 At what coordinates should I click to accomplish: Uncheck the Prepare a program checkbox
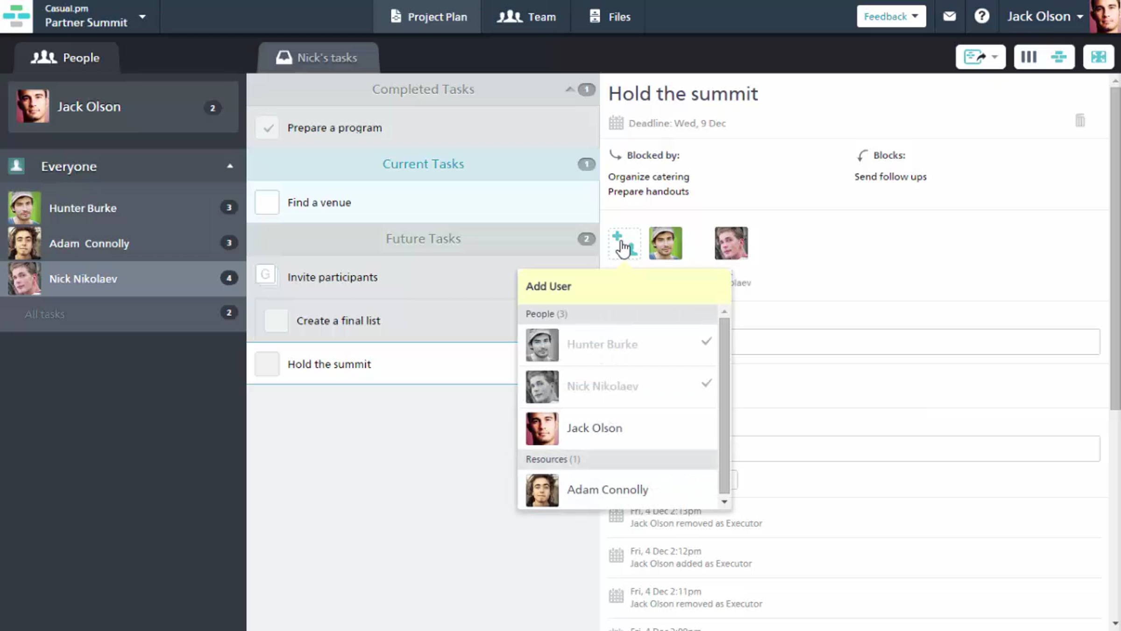pos(267,127)
